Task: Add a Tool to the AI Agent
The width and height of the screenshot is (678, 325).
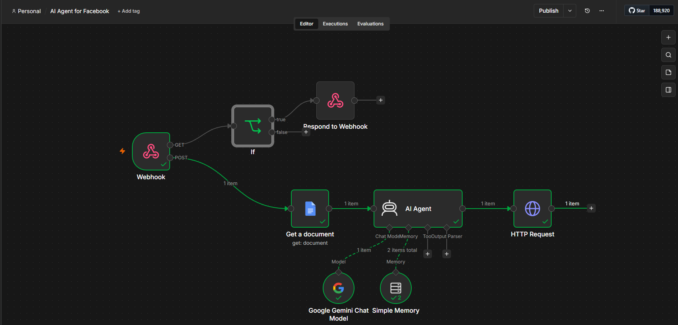Action: pyautogui.click(x=428, y=254)
